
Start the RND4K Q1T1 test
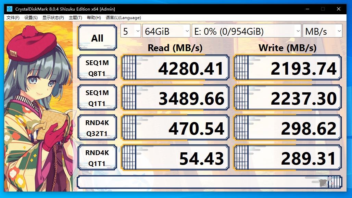click(x=97, y=157)
